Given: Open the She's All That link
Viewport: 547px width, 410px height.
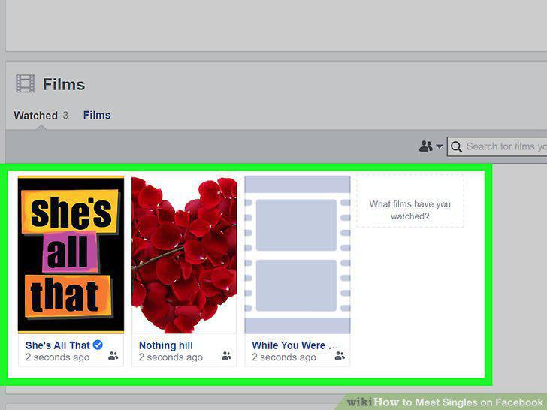Looking at the screenshot, I should [x=58, y=345].
